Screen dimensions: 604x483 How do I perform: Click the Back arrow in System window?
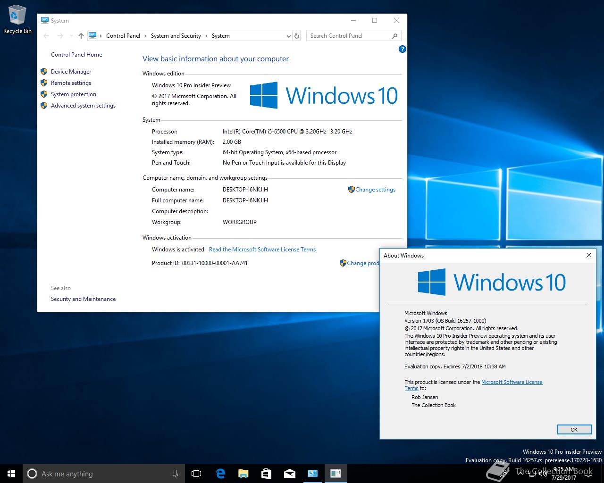(46, 36)
